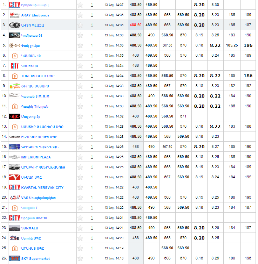This screenshot has width=258, height=264.
Task: Click the CASCAD logo icon
Action: pos(14,137)
